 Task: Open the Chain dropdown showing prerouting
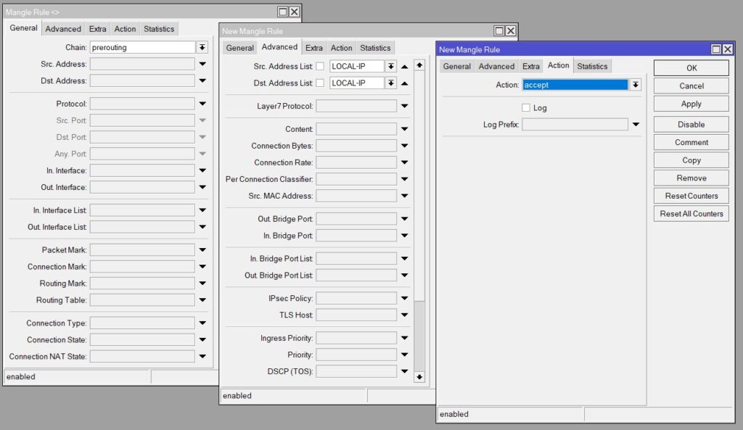point(202,47)
